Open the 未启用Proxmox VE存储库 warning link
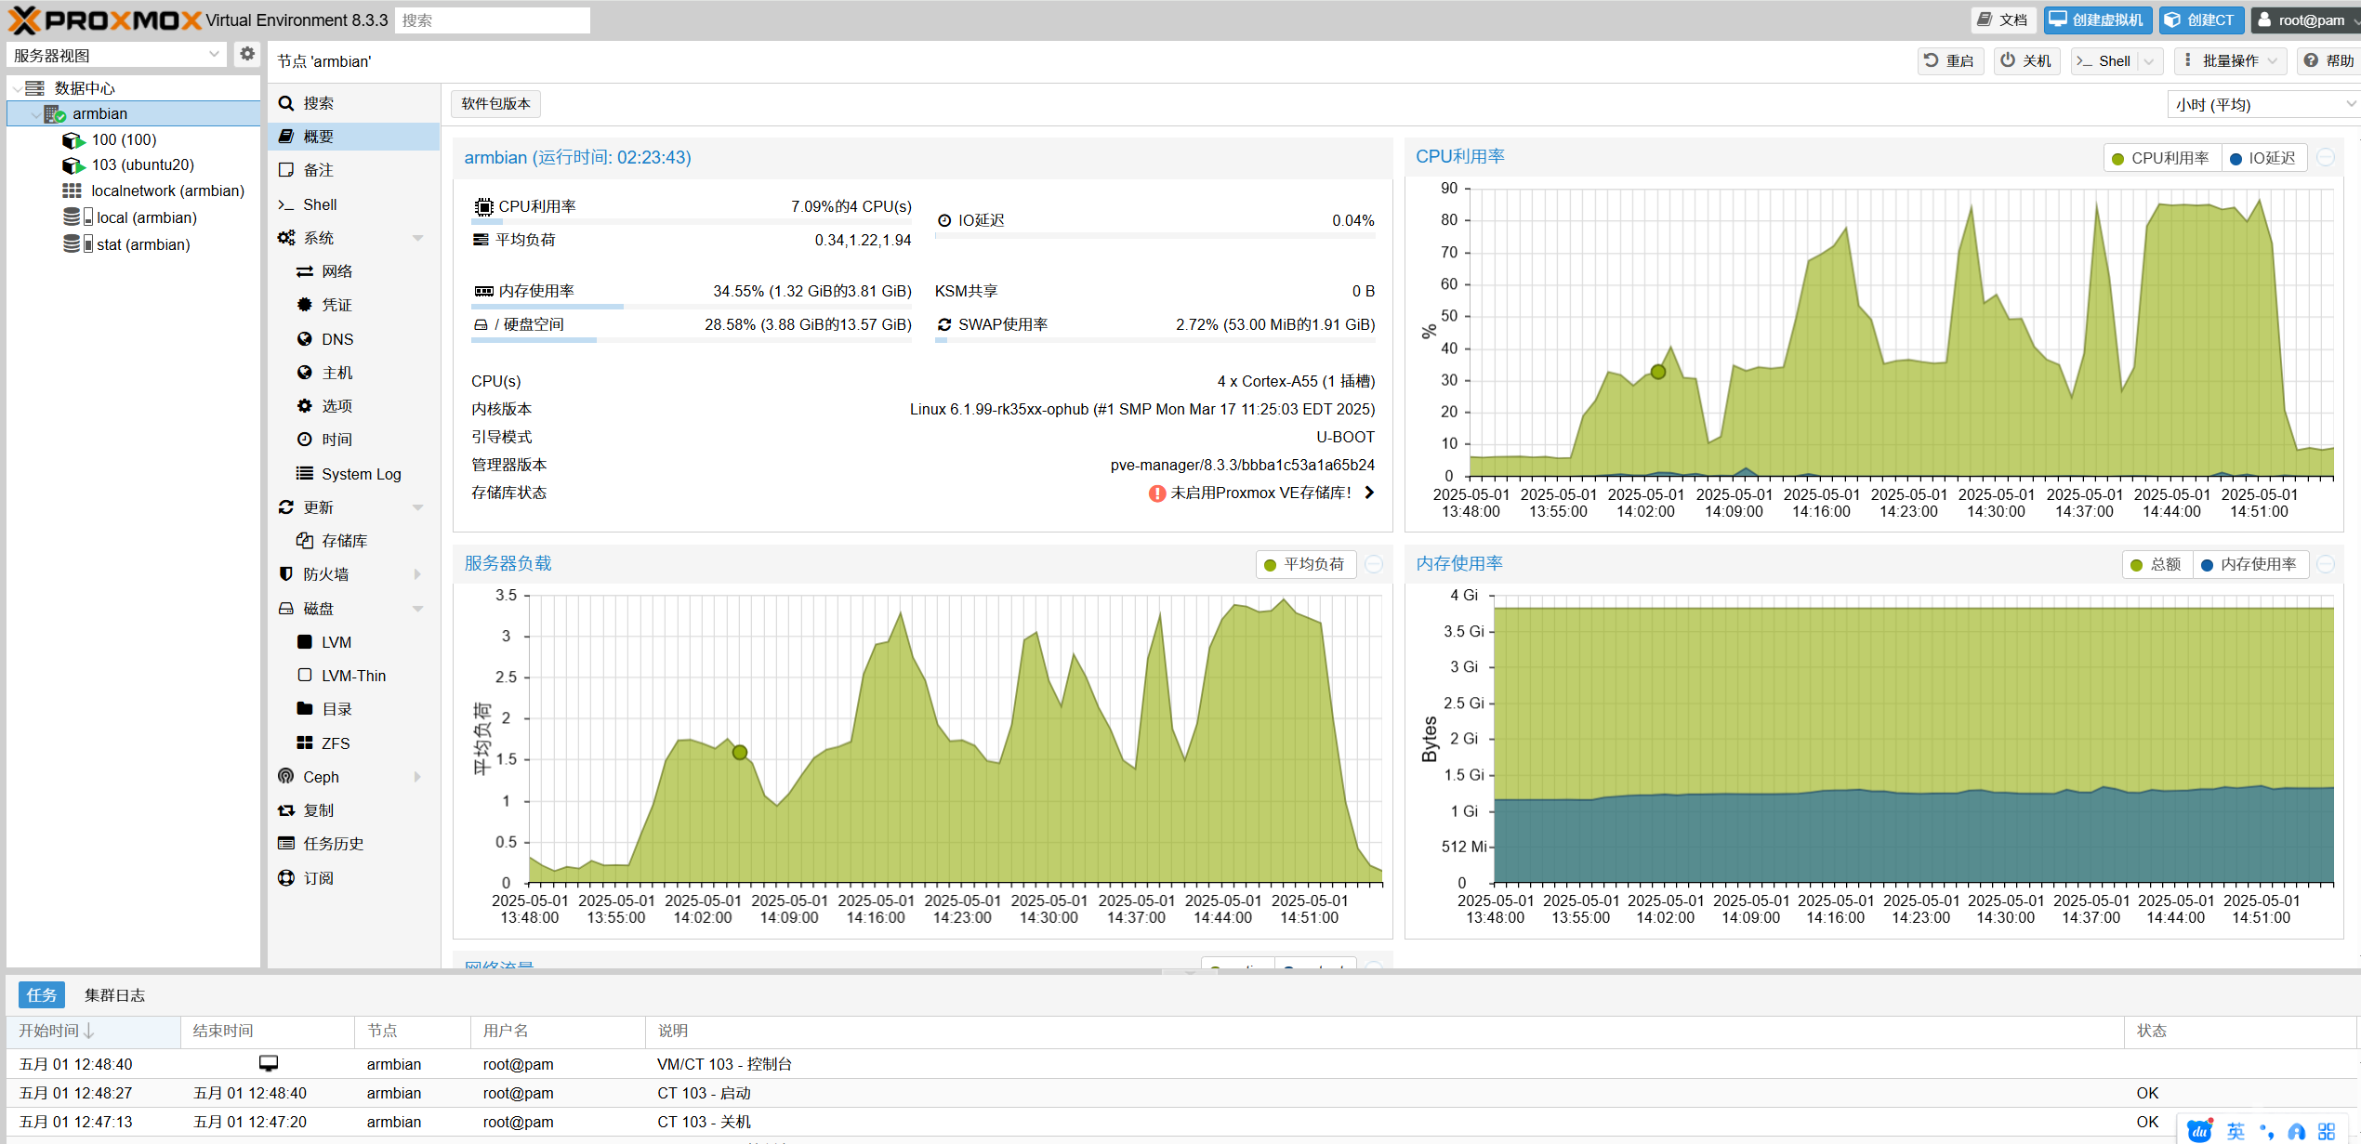Image resolution: width=2361 pixels, height=1144 pixels. point(1261,493)
